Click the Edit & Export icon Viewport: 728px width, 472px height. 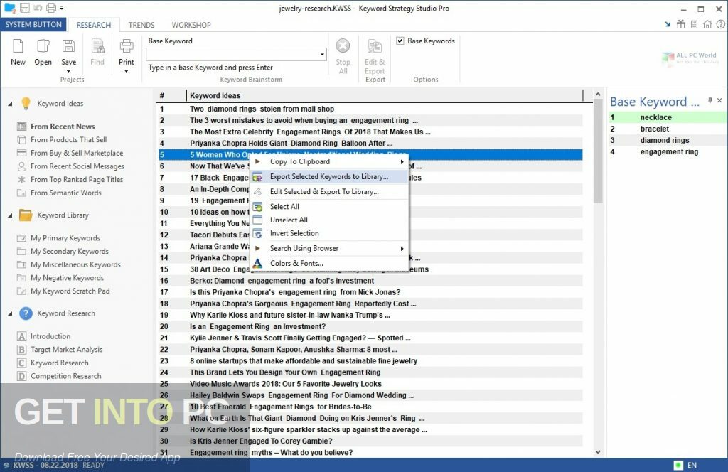pos(375,46)
